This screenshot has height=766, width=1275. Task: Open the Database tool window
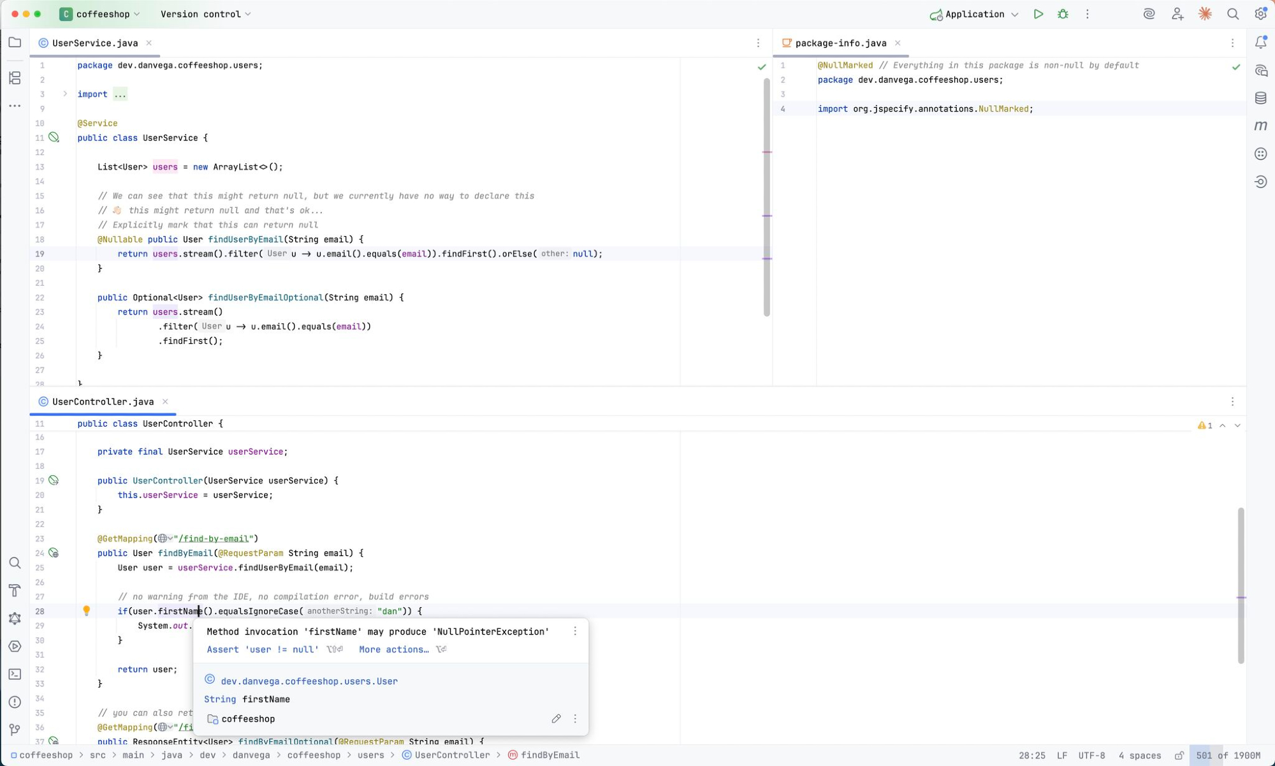pyautogui.click(x=1260, y=98)
